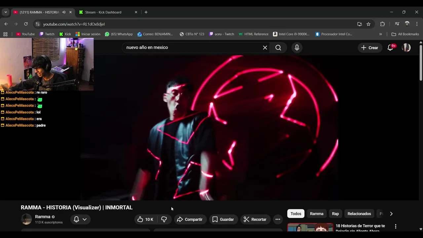Open the apps grid in bookmarks bar
This screenshot has height=238, width=423.
(5, 34)
